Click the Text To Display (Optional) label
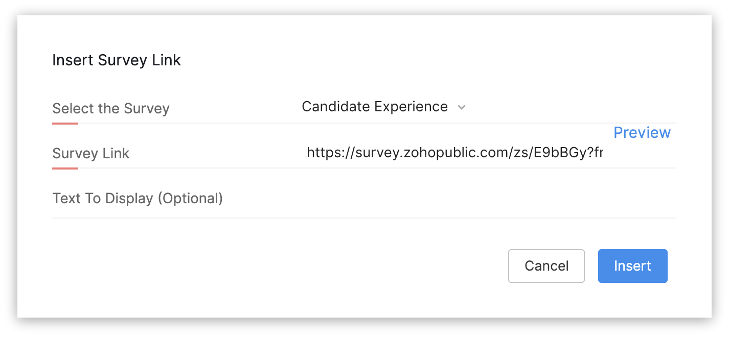 (x=138, y=198)
